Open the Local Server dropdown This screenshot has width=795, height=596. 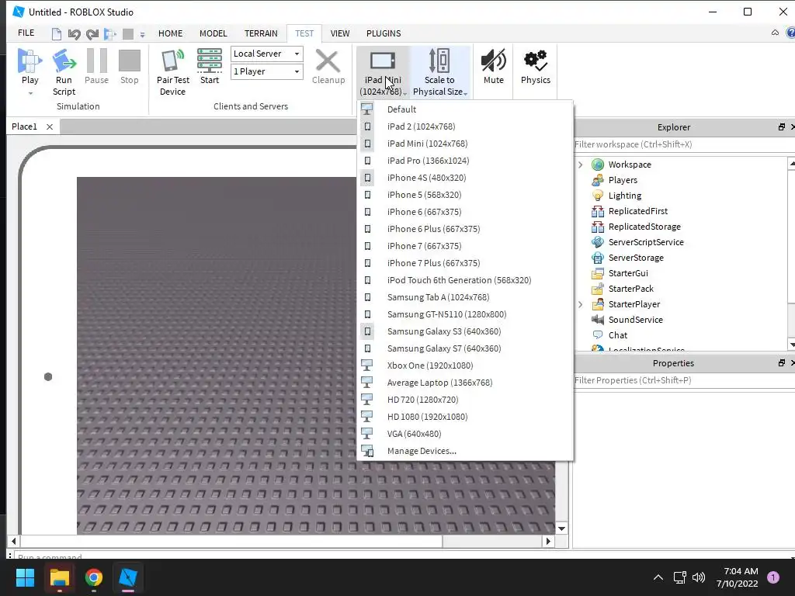pyautogui.click(x=267, y=54)
